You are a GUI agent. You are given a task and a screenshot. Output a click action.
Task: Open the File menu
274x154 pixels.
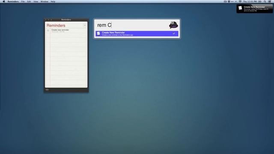(23, 2)
